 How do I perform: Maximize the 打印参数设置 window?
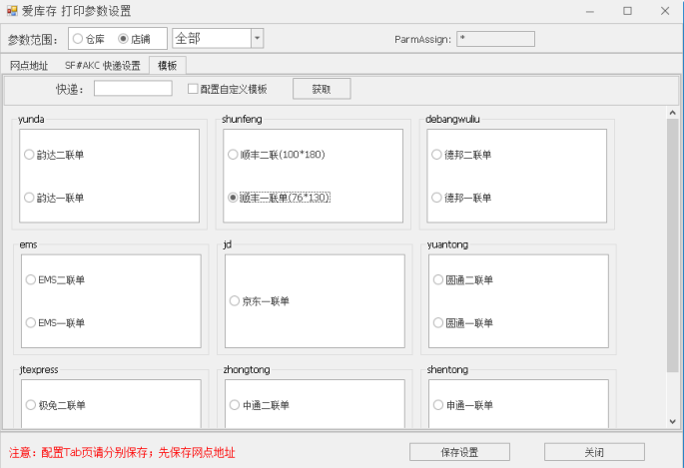coord(627,11)
